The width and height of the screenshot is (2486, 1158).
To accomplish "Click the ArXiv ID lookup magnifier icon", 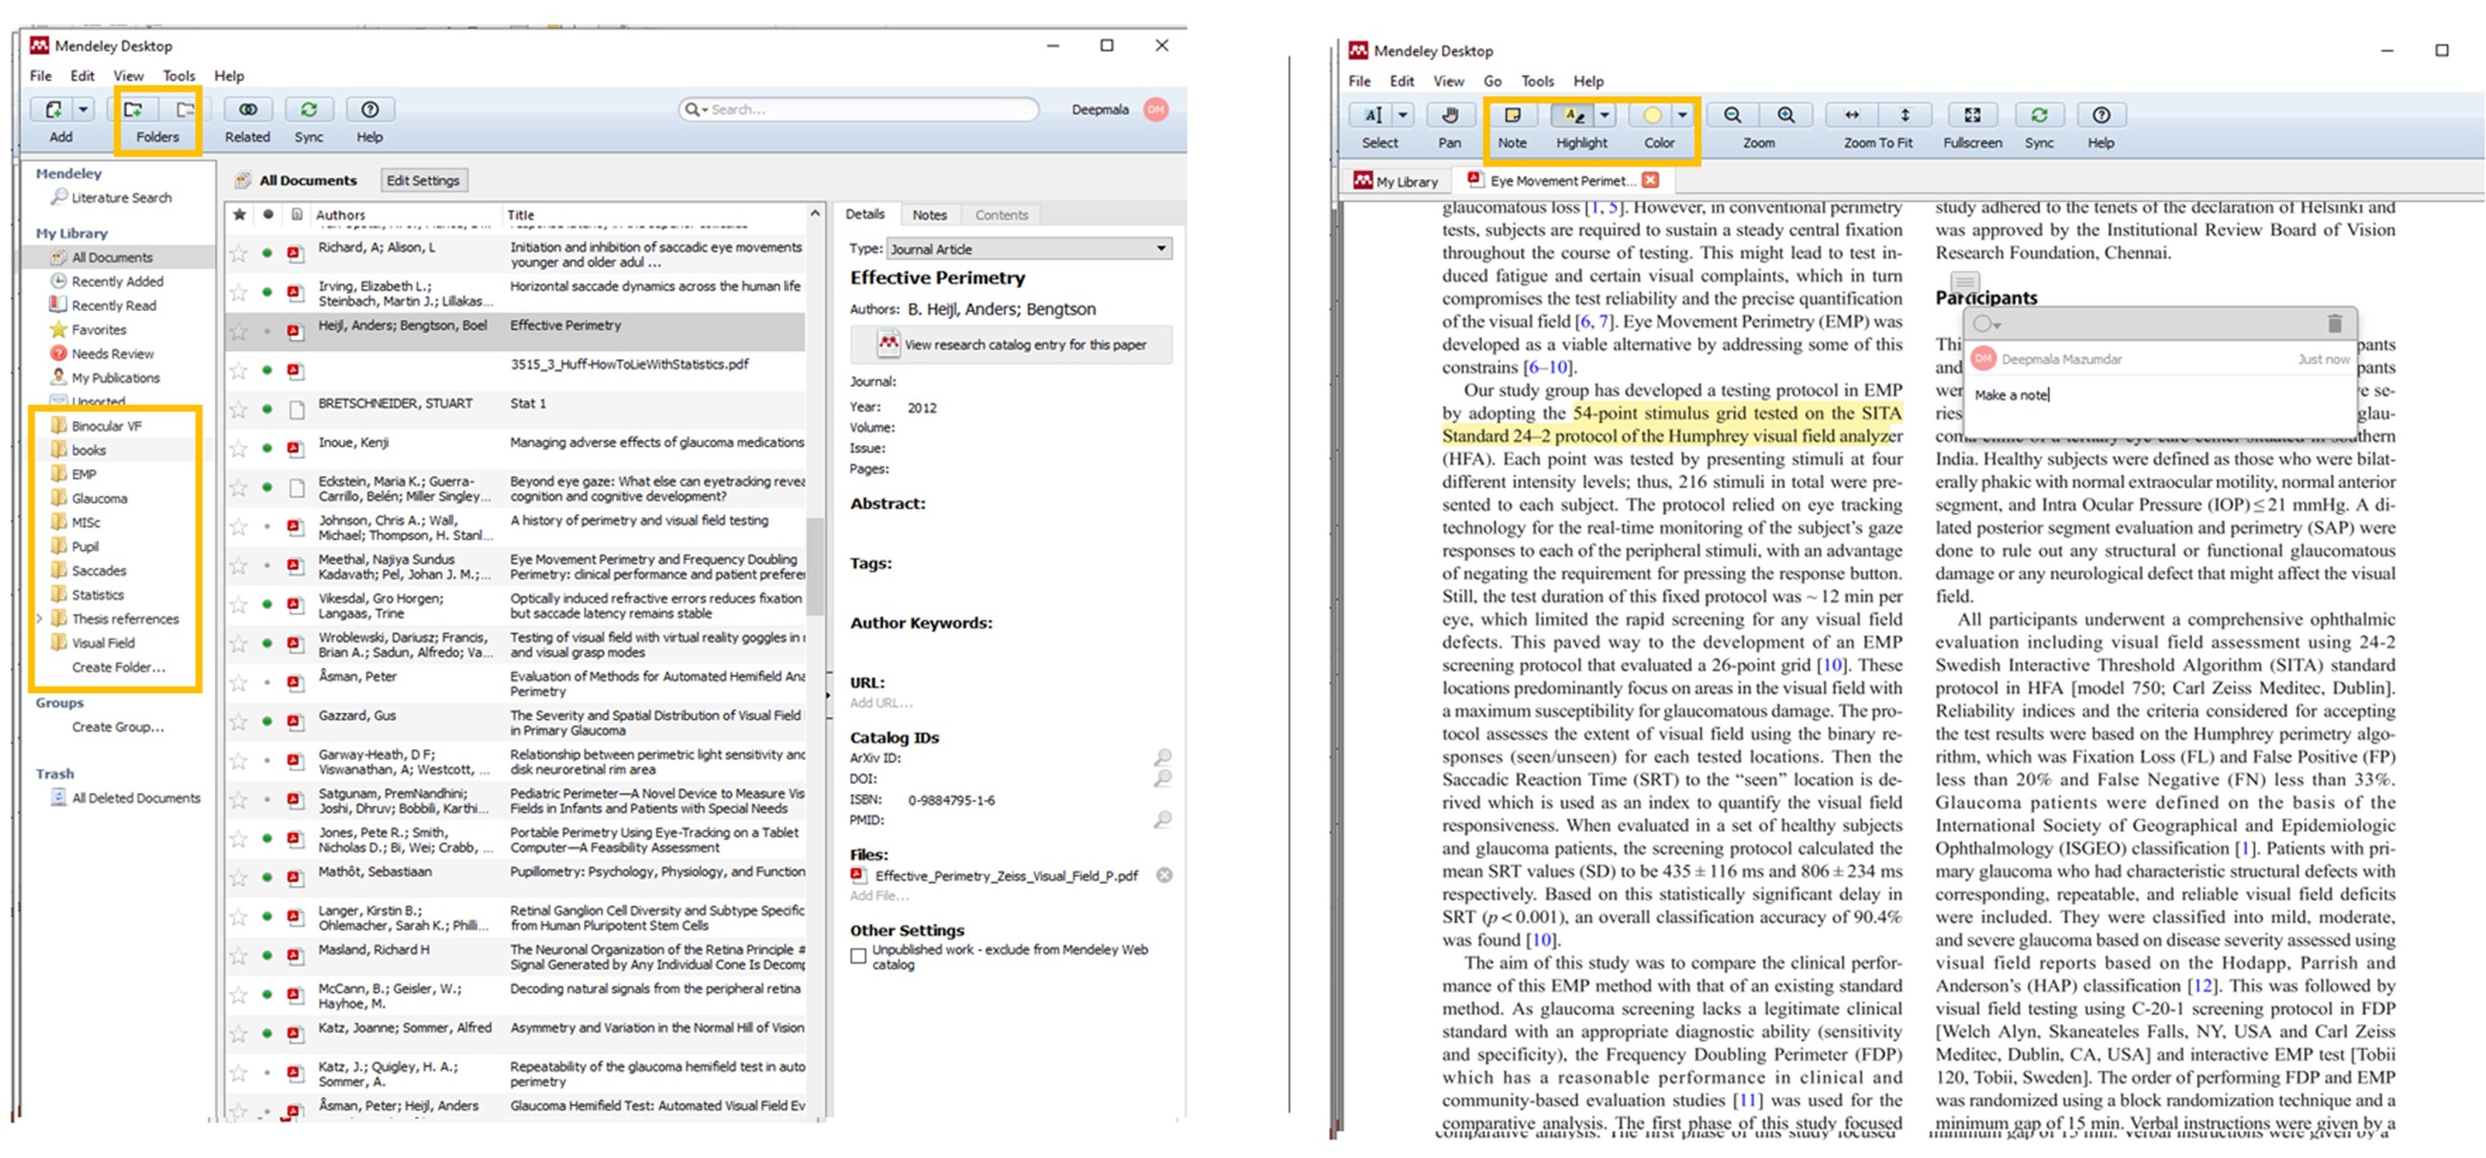I will point(1163,758).
